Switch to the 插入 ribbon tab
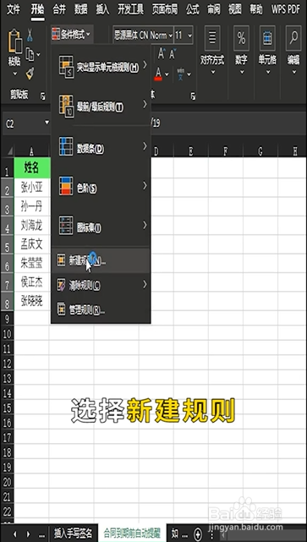Viewport: 307px width, 542px height. coord(102,9)
